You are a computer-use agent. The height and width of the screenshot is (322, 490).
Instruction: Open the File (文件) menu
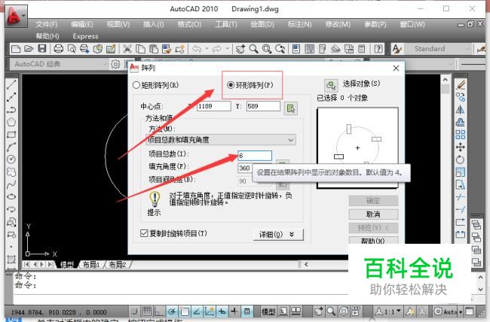47,24
